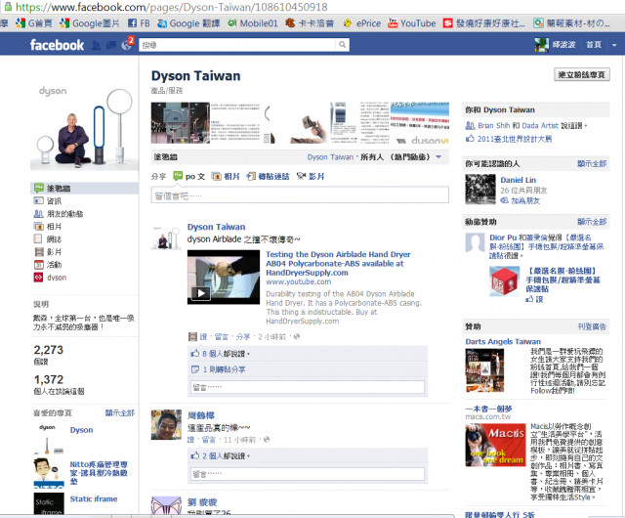
Task: Open 2011 Taipei World Design Expo link
Action: click(x=515, y=139)
